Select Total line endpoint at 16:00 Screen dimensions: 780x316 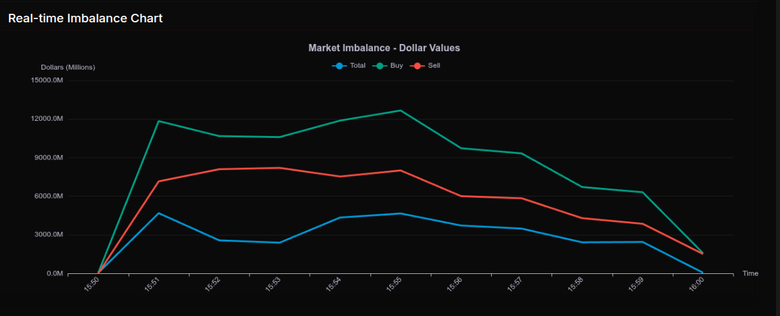click(x=702, y=272)
